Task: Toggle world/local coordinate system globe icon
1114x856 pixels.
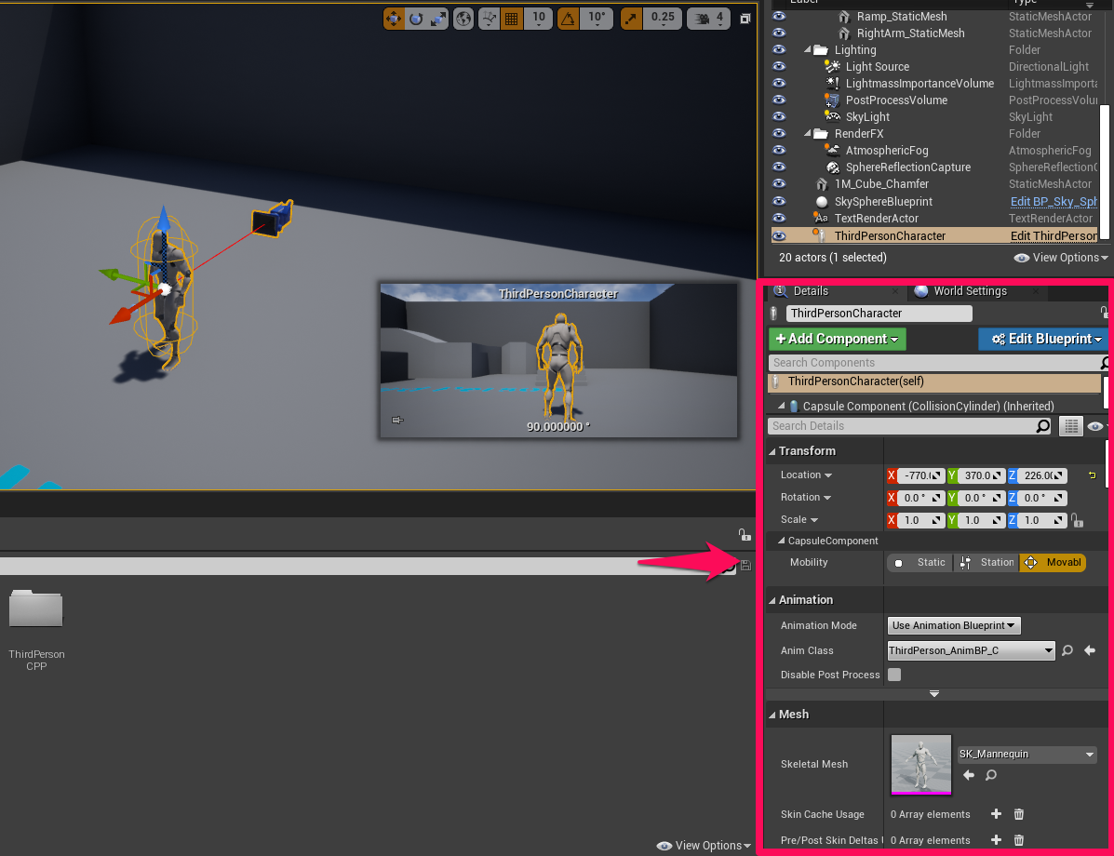Action: [x=463, y=19]
